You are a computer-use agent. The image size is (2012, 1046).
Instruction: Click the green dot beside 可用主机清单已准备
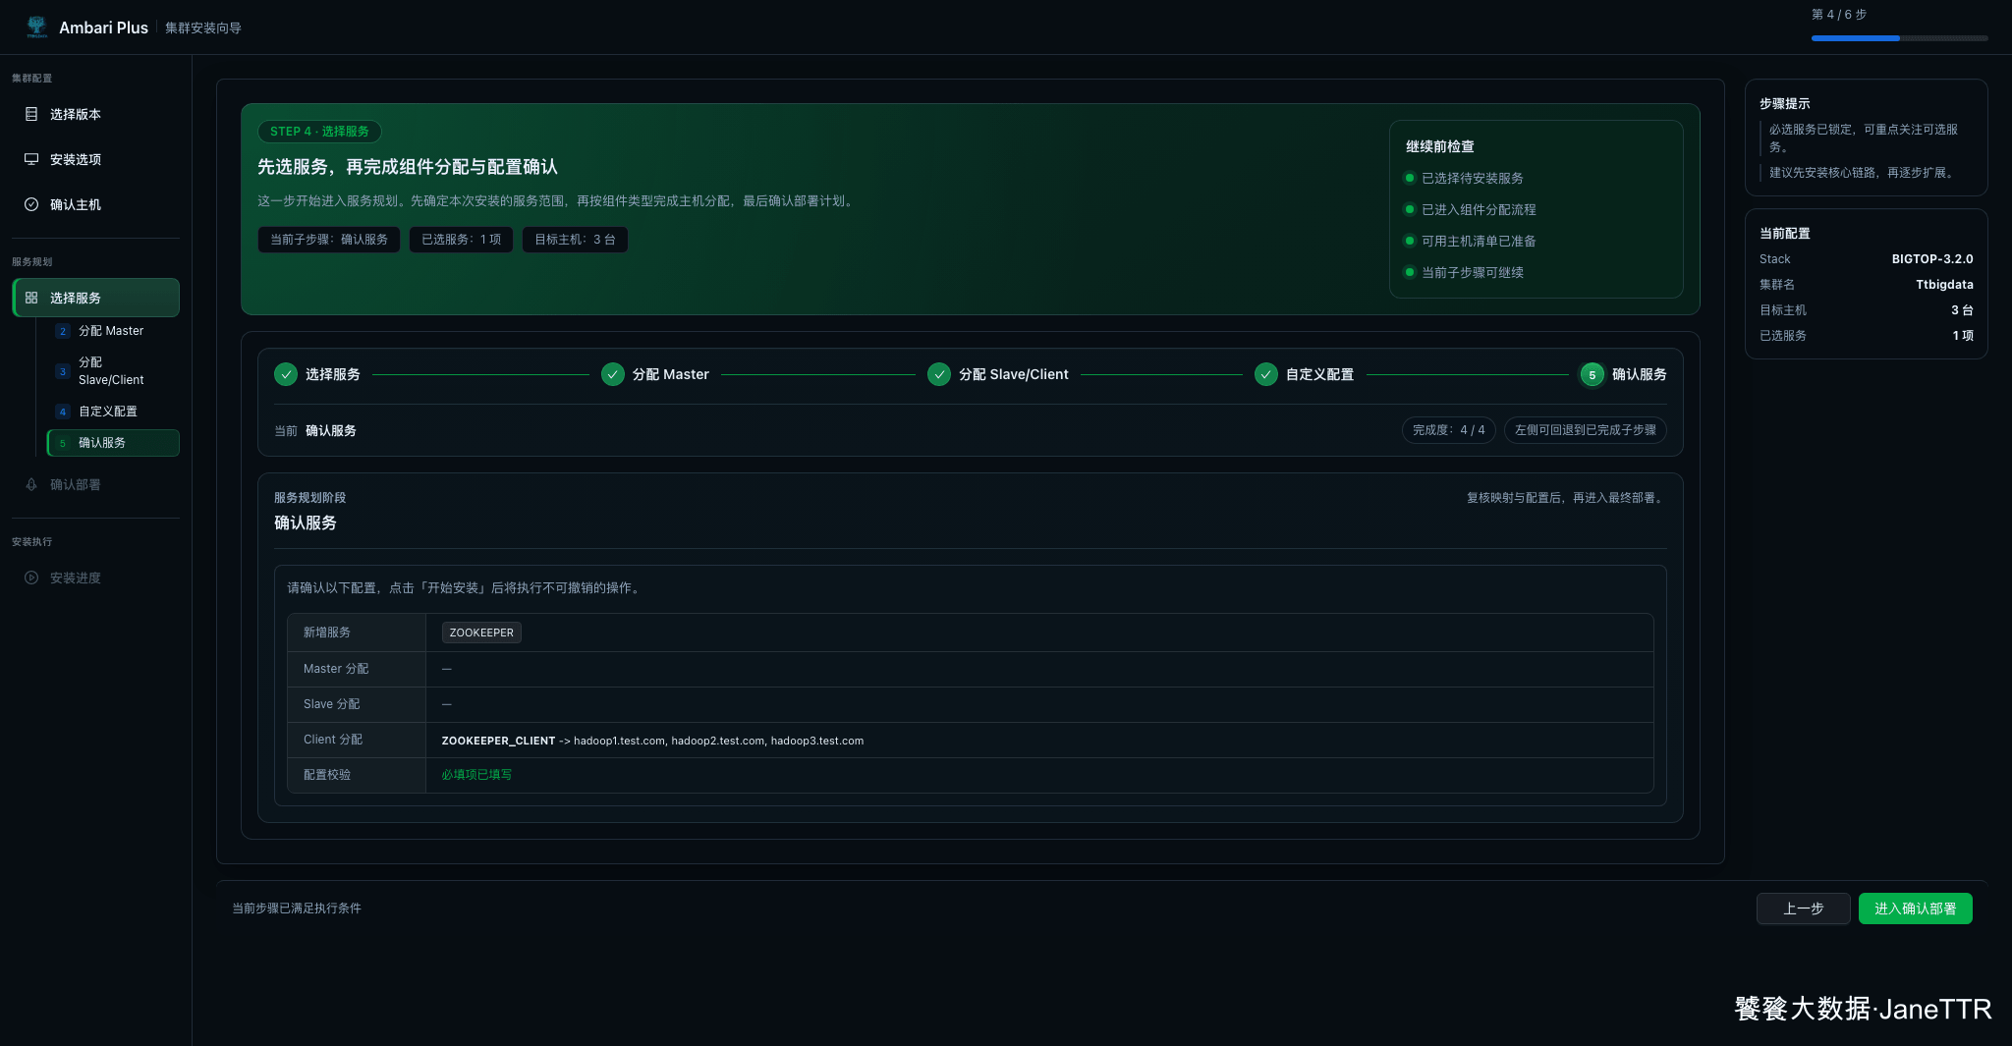pos(1410,241)
